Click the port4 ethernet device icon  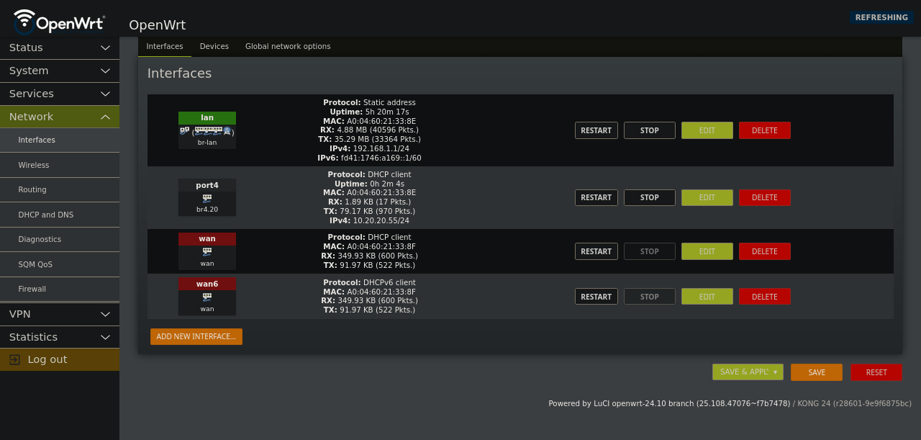[207, 197]
